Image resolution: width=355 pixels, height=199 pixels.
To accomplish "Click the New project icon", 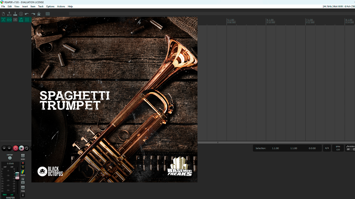I will point(3,14).
